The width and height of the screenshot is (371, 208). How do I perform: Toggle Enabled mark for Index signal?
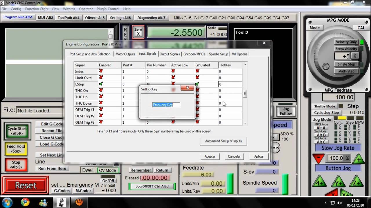[x=101, y=71]
